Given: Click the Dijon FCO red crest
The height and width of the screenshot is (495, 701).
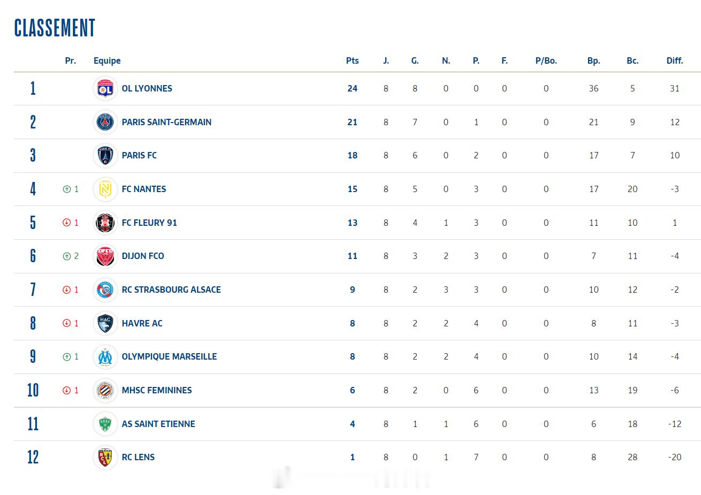Looking at the screenshot, I should pos(105,256).
